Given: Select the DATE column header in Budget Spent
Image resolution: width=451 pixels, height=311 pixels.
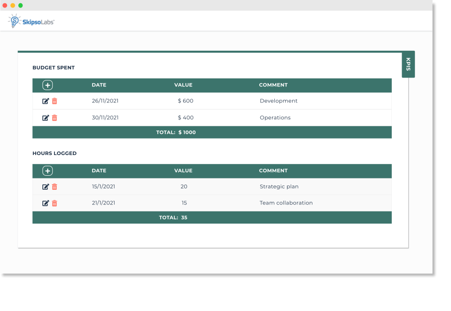Looking at the screenshot, I should [x=99, y=85].
